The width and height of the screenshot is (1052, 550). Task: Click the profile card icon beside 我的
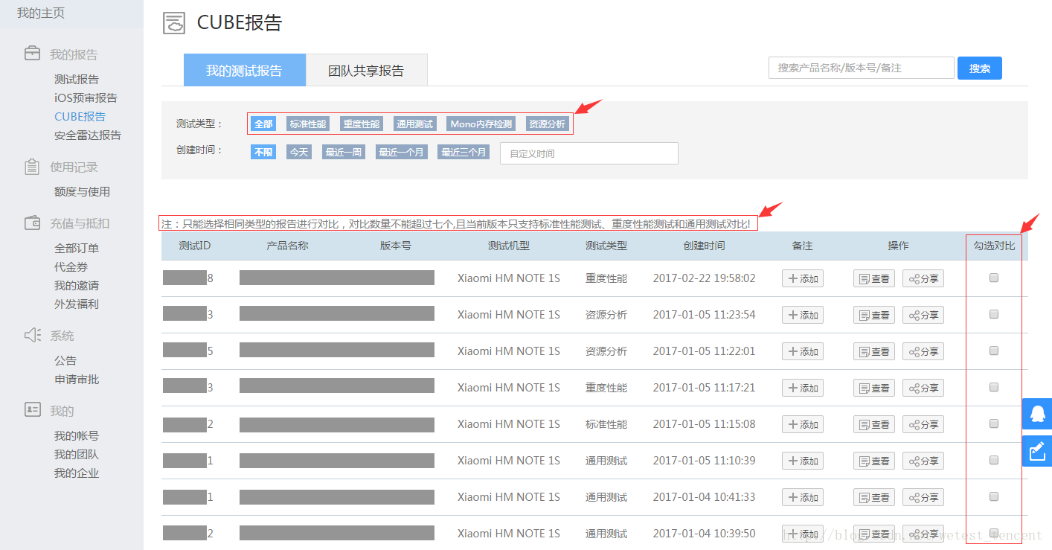32,410
